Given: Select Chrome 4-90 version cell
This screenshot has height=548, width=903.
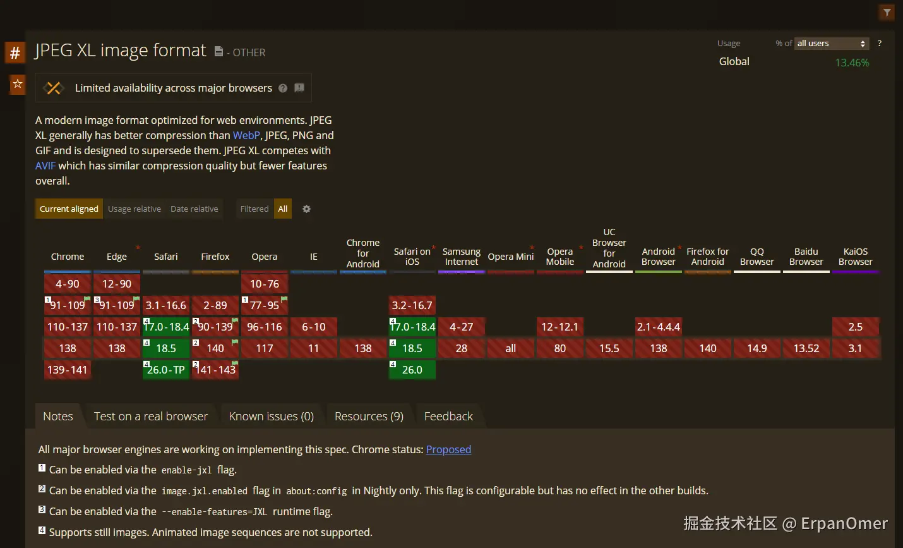Looking at the screenshot, I should point(68,284).
